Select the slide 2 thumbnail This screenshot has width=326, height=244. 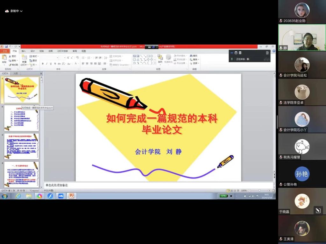[x=21, y=118]
